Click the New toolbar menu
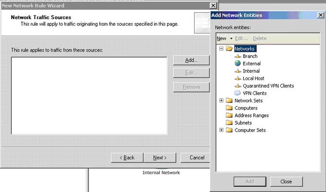The image size is (326, 192). 221,39
